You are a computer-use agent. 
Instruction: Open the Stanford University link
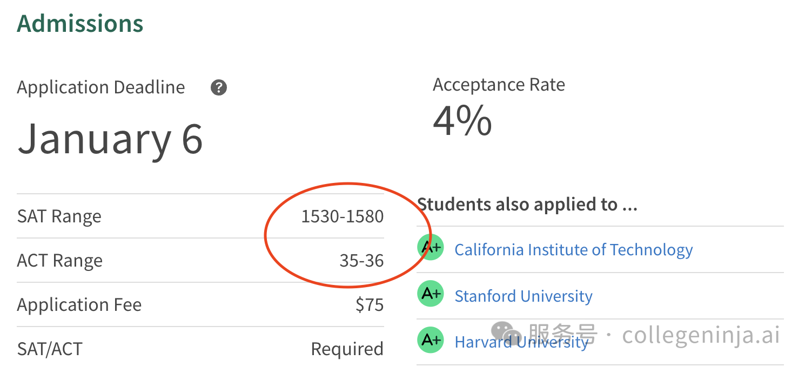(524, 296)
